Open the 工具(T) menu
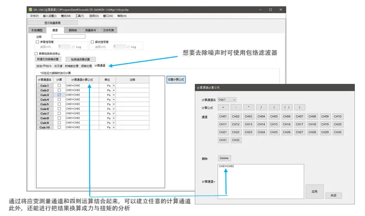The image size is (365, 216). pyautogui.click(x=79, y=16)
